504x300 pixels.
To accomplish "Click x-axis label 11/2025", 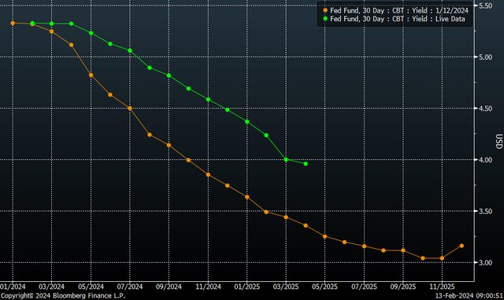I will point(442,287).
